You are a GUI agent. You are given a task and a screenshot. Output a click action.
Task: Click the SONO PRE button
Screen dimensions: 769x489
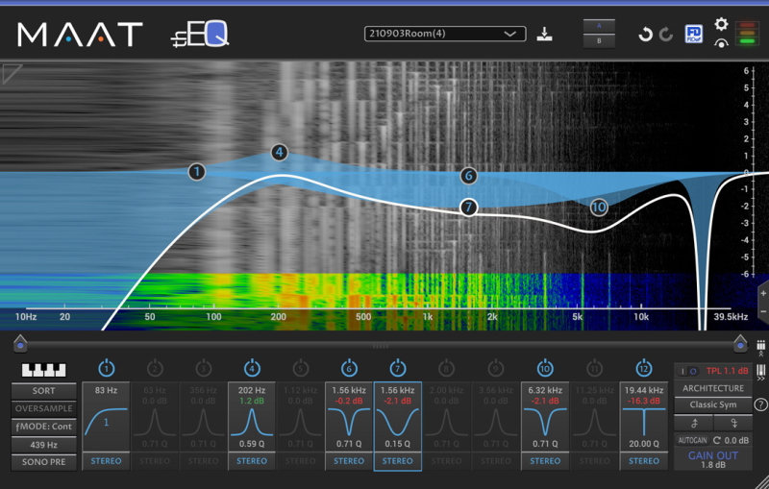pos(43,462)
